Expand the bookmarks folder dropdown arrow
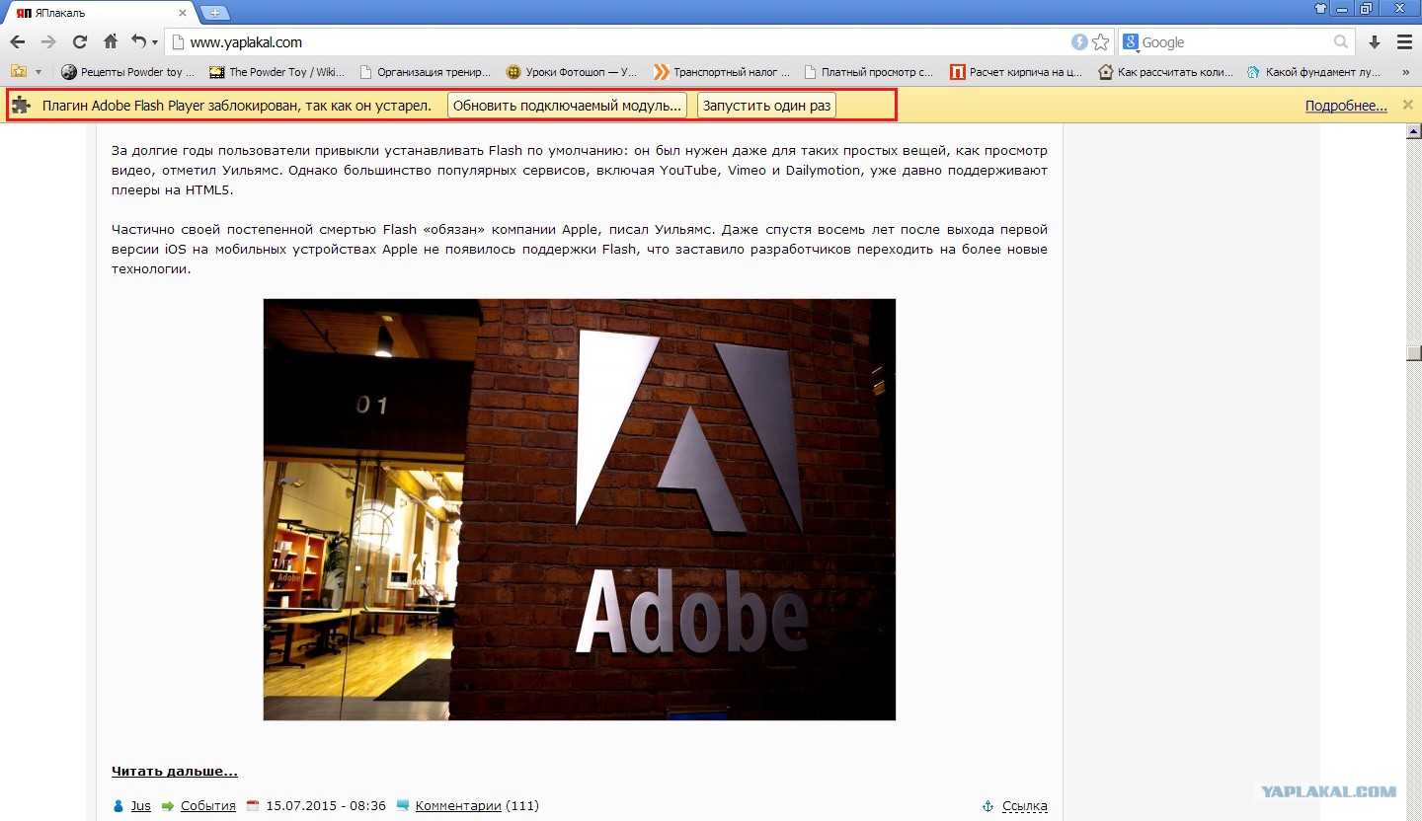The height and width of the screenshot is (821, 1422). coord(39,72)
